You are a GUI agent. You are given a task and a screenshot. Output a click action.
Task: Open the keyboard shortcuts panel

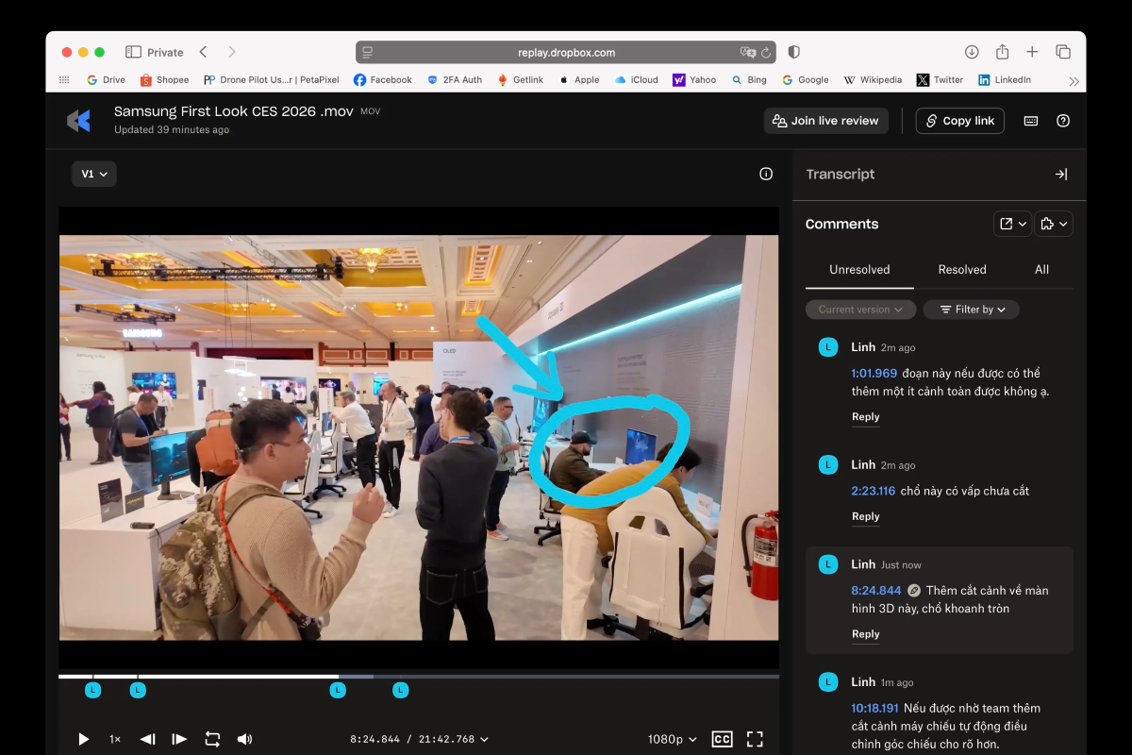(x=1030, y=121)
